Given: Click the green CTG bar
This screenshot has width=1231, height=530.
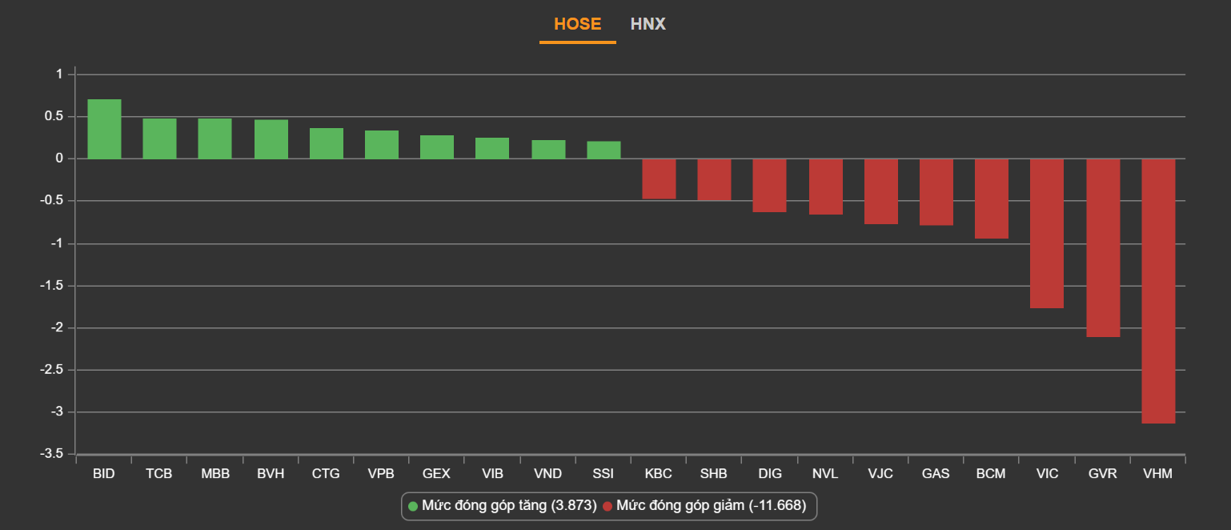Looking at the screenshot, I should 327,143.
